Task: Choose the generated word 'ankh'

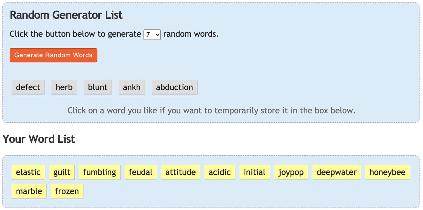Action: click(x=132, y=87)
